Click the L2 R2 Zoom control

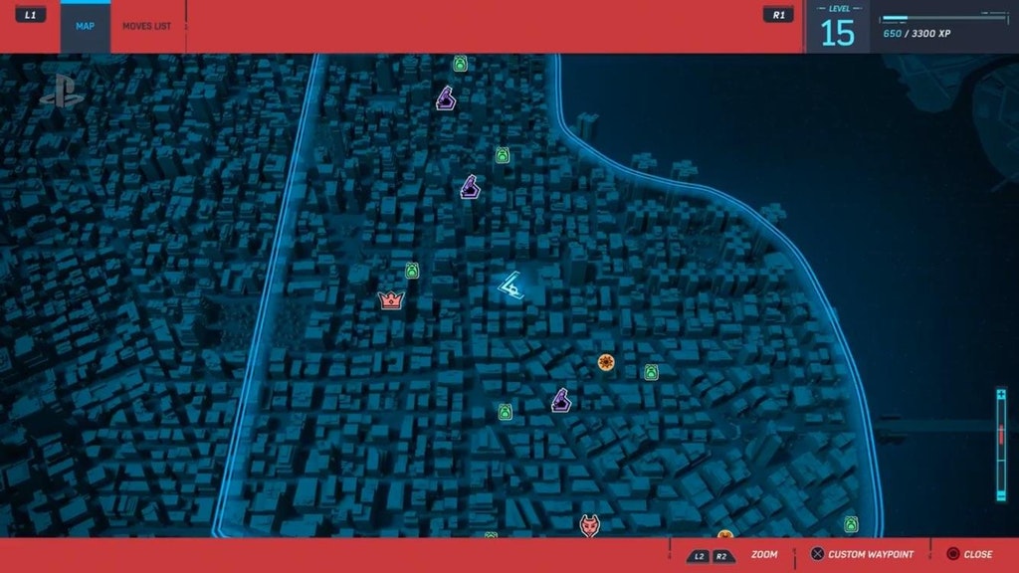pyautogui.click(x=713, y=555)
